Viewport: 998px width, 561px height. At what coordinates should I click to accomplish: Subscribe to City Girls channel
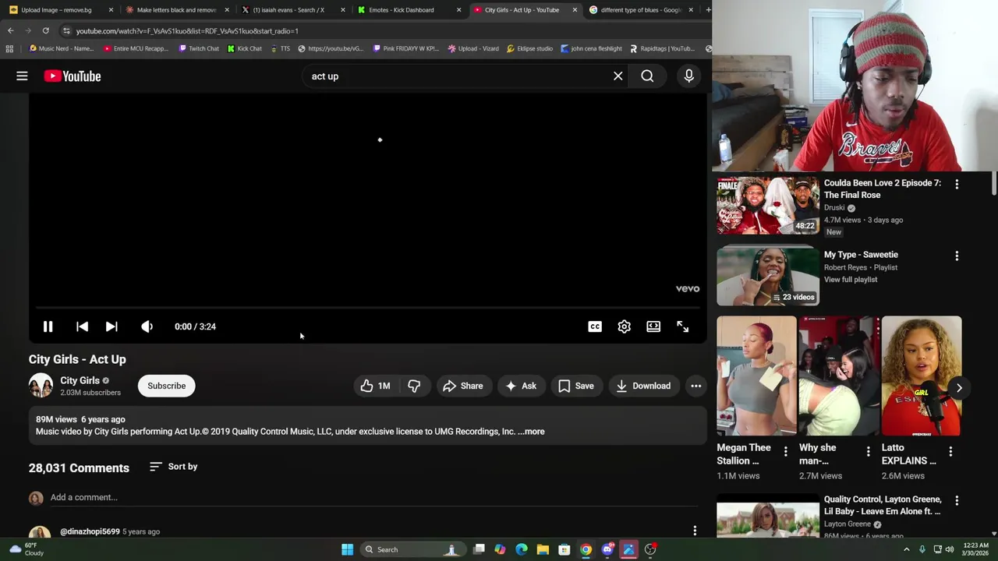(x=166, y=386)
